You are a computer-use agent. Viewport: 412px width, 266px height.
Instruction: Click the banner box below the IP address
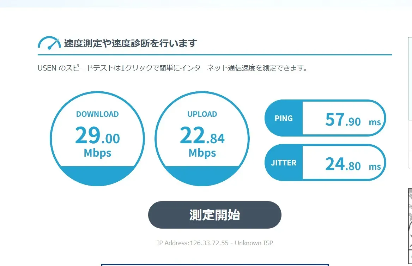click(x=215, y=265)
